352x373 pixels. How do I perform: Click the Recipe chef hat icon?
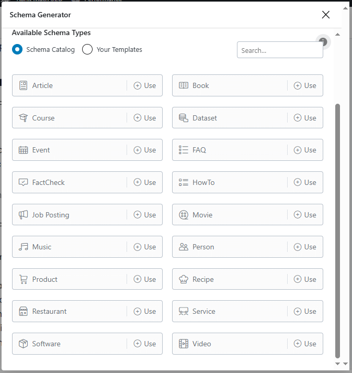pyautogui.click(x=183, y=279)
